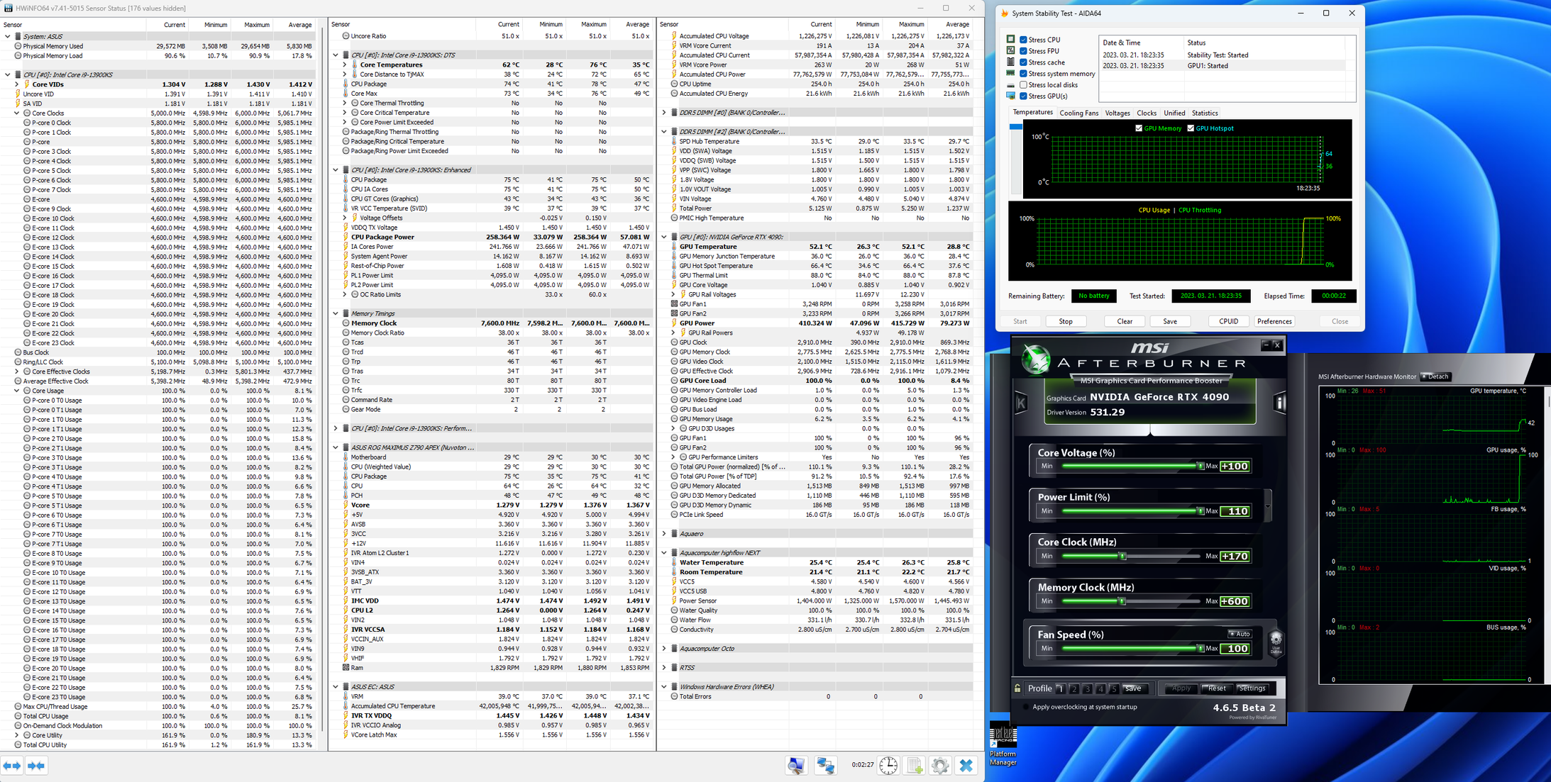Click AIDA64 flame icon in title bar
Viewport: 1551px width, 782px height.
pyautogui.click(x=1004, y=13)
